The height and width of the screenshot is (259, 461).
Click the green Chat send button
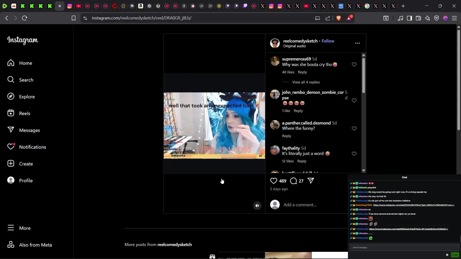coord(455,255)
